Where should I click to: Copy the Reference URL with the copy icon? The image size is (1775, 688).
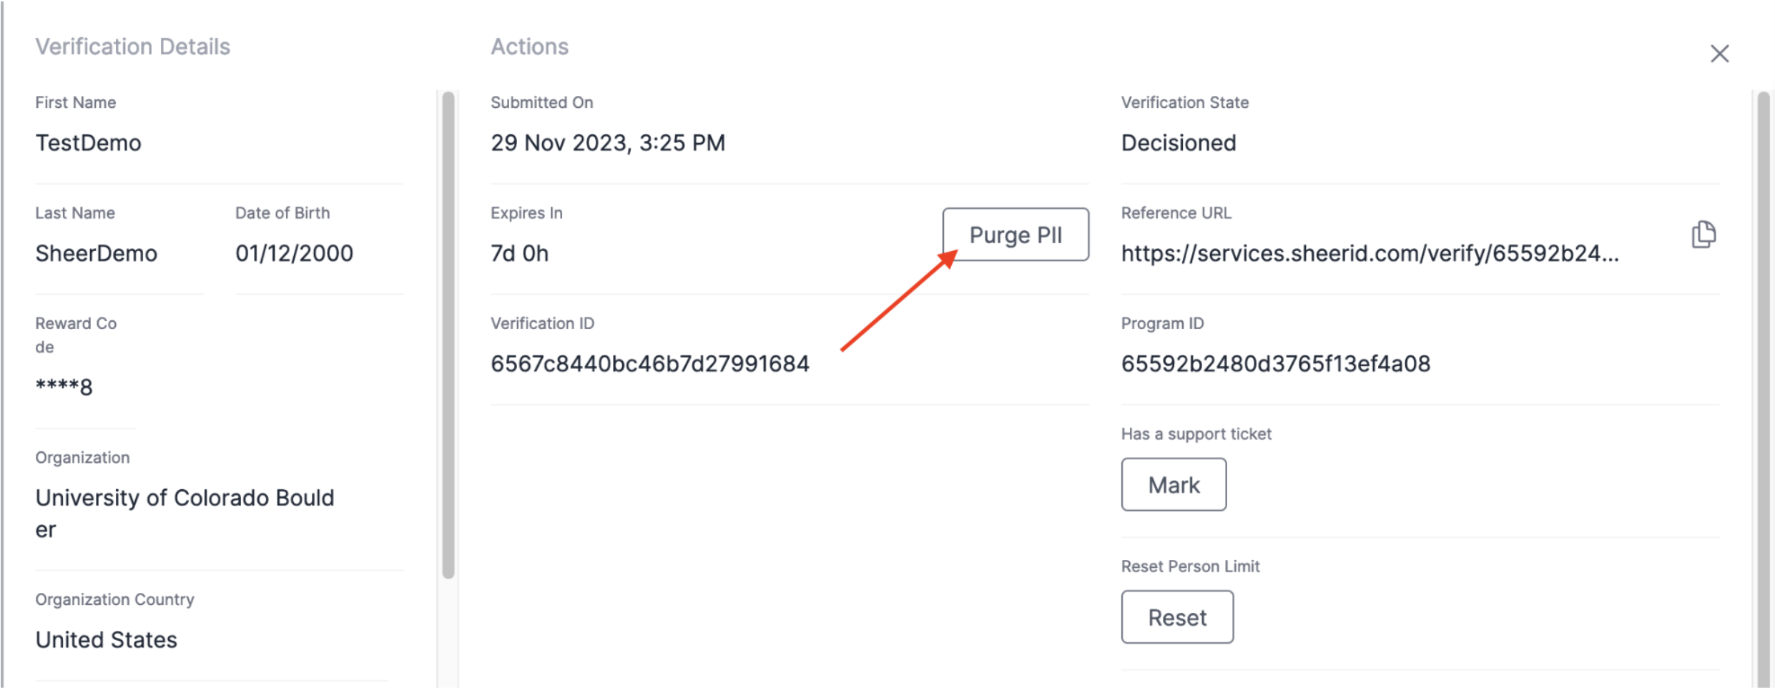[x=1703, y=235]
